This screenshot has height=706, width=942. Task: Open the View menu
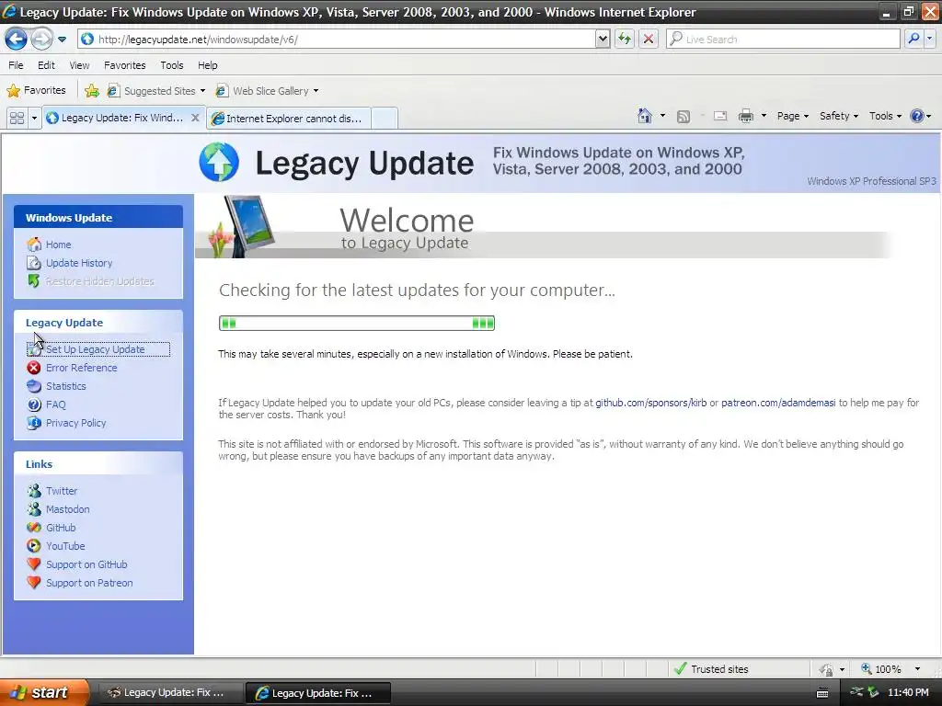79,65
